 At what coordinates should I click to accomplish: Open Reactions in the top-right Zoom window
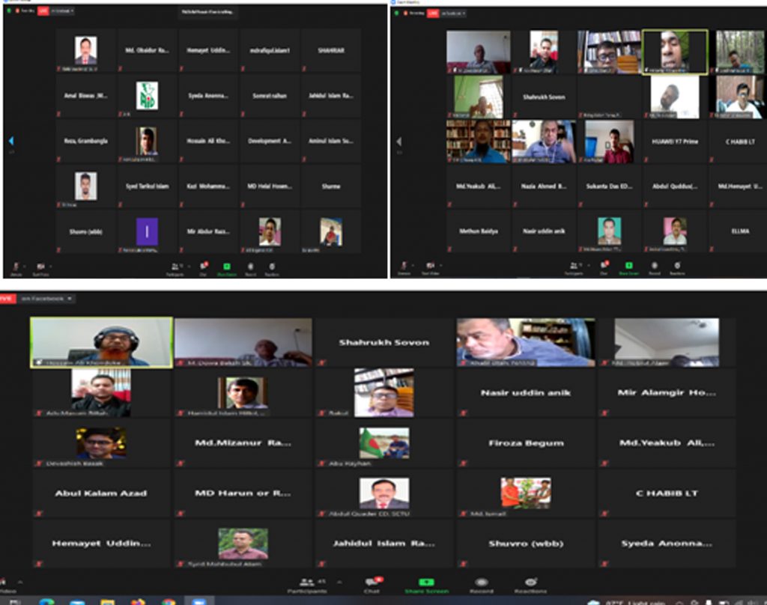[677, 267]
